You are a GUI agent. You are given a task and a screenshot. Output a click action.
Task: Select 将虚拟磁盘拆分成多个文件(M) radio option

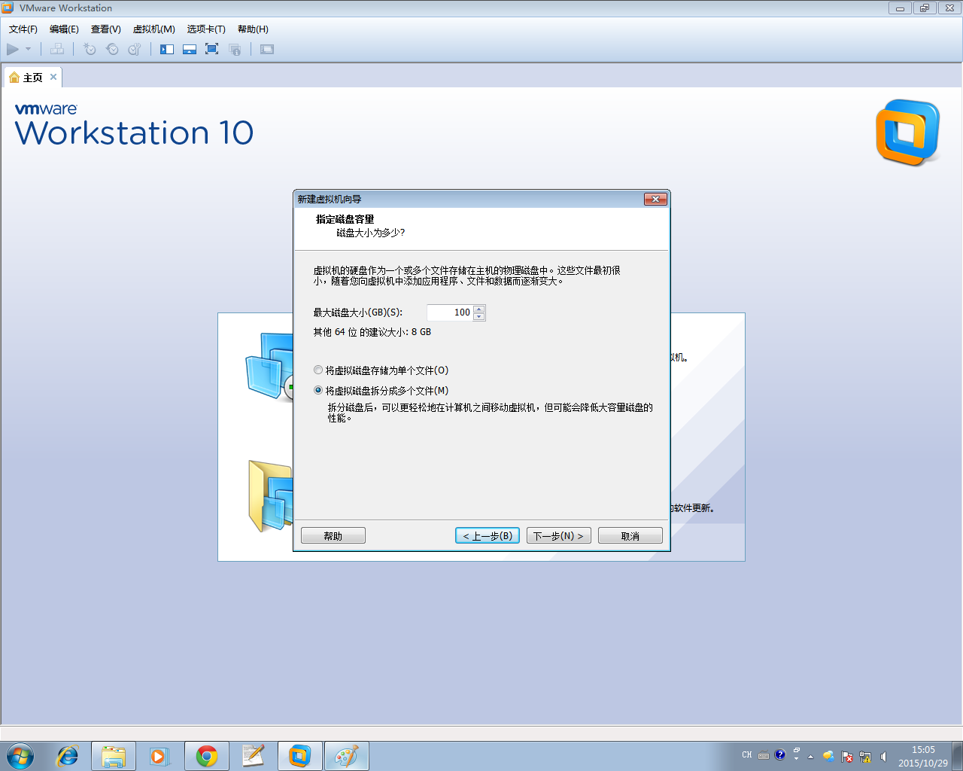pyautogui.click(x=381, y=391)
